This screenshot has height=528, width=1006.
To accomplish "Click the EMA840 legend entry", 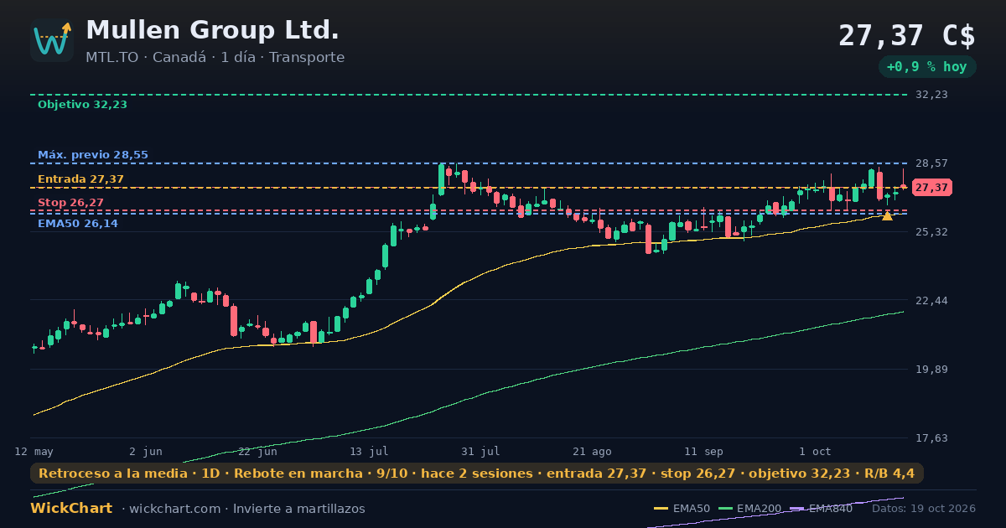I will (x=821, y=508).
